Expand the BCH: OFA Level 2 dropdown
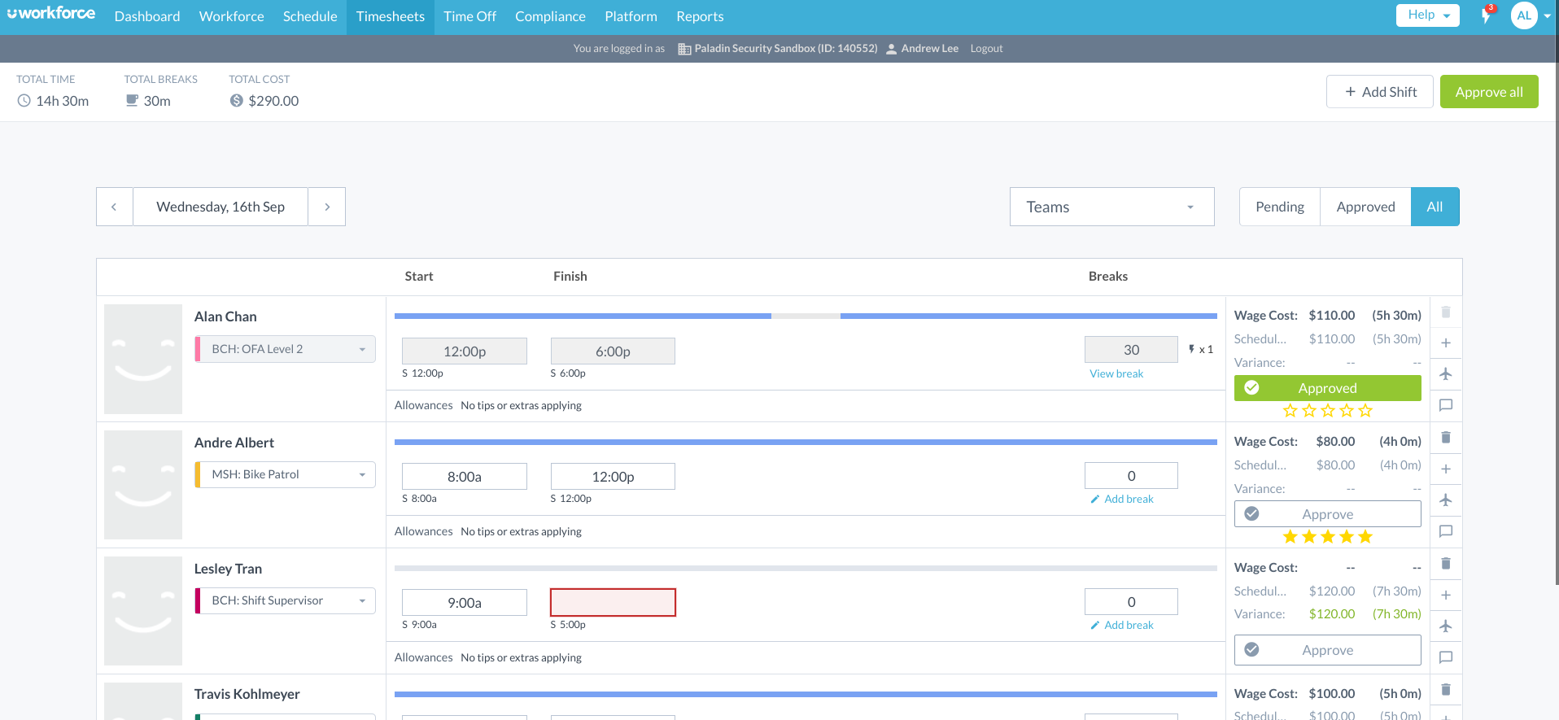 [286, 349]
